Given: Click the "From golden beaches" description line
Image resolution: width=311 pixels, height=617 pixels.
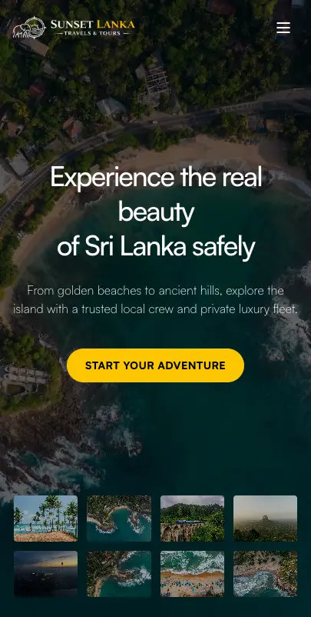Looking at the screenshot, I should [x=155, y=291].
